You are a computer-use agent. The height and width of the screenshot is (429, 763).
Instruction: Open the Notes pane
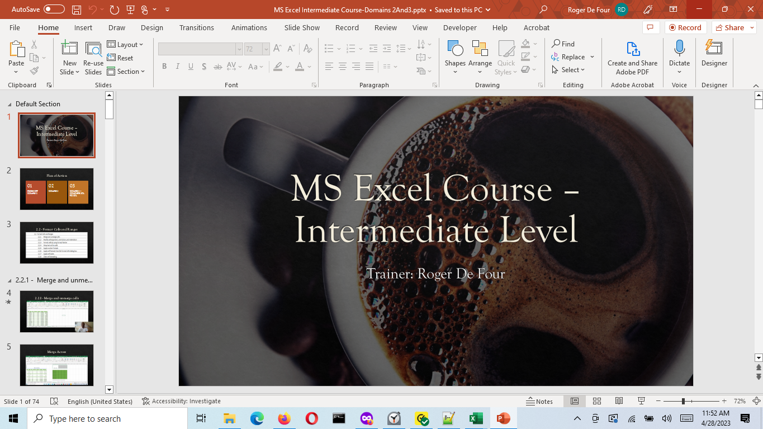(540, 401)
